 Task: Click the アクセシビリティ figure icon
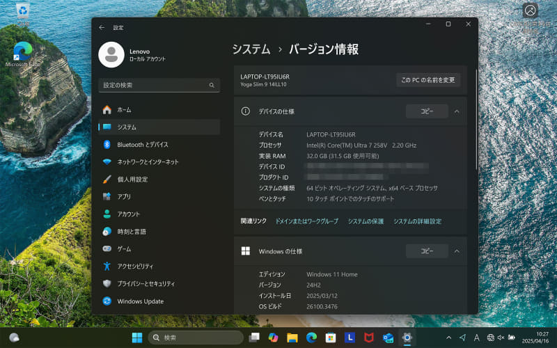point(107,267)
